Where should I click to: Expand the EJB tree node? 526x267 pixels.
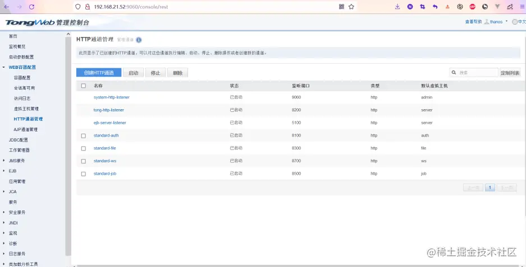(4, 171)
